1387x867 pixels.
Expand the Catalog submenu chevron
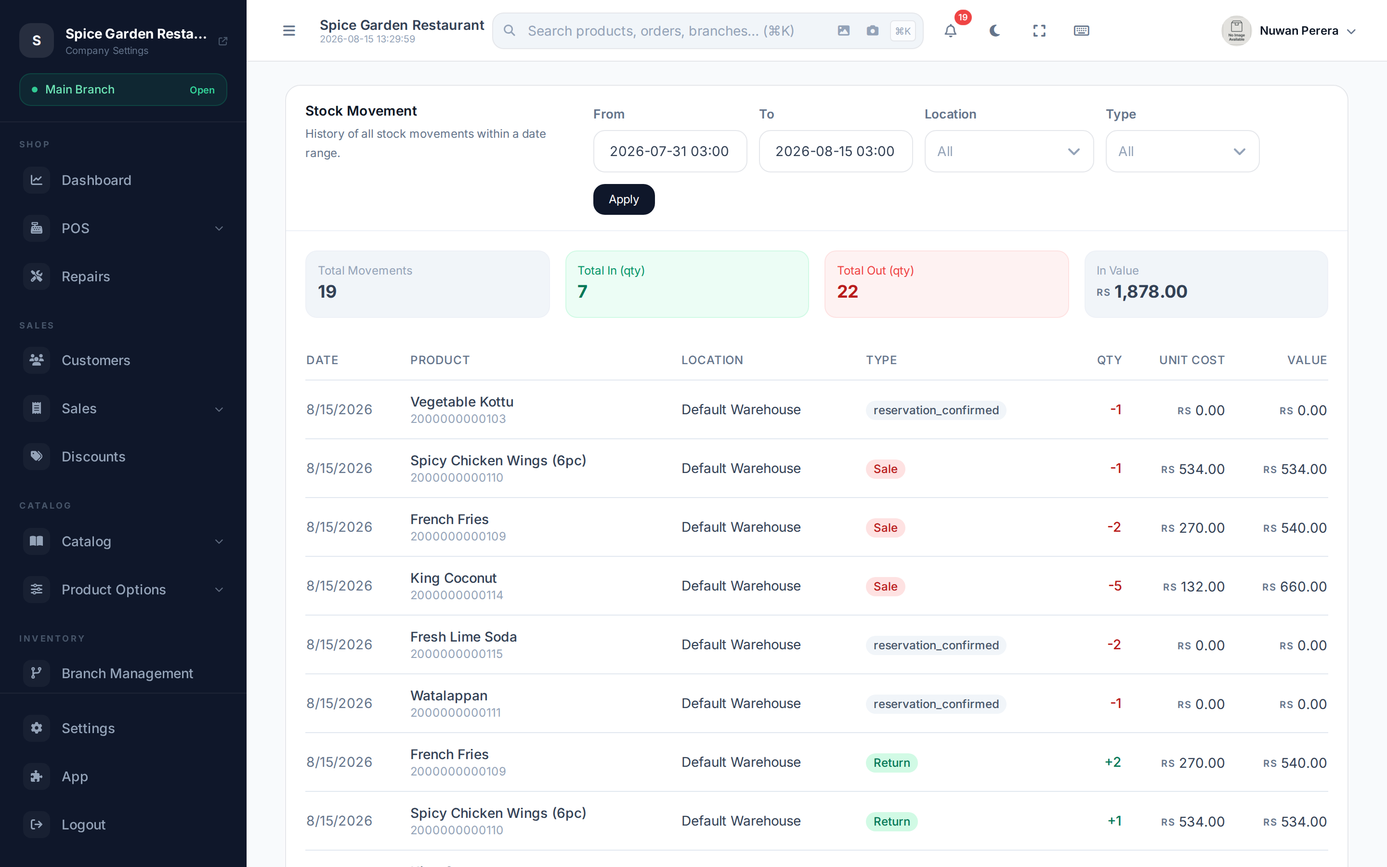point(219,541)
